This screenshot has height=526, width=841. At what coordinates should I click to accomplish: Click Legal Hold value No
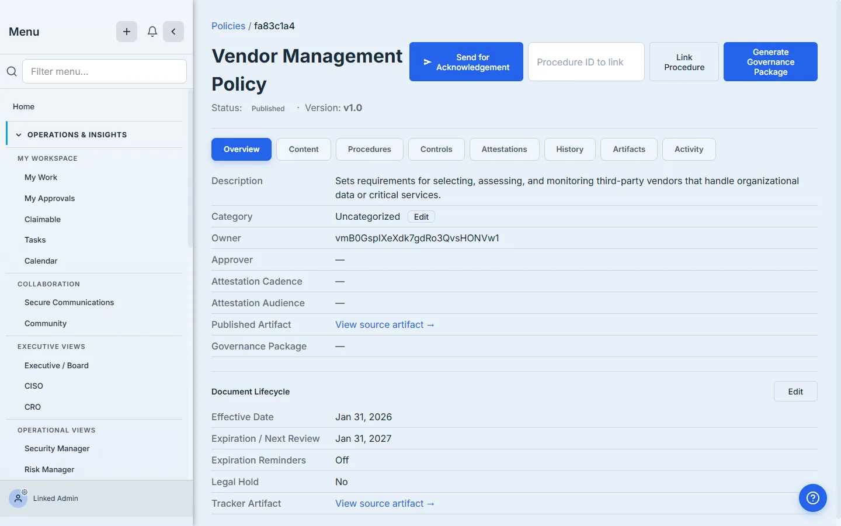click(341, 482)
